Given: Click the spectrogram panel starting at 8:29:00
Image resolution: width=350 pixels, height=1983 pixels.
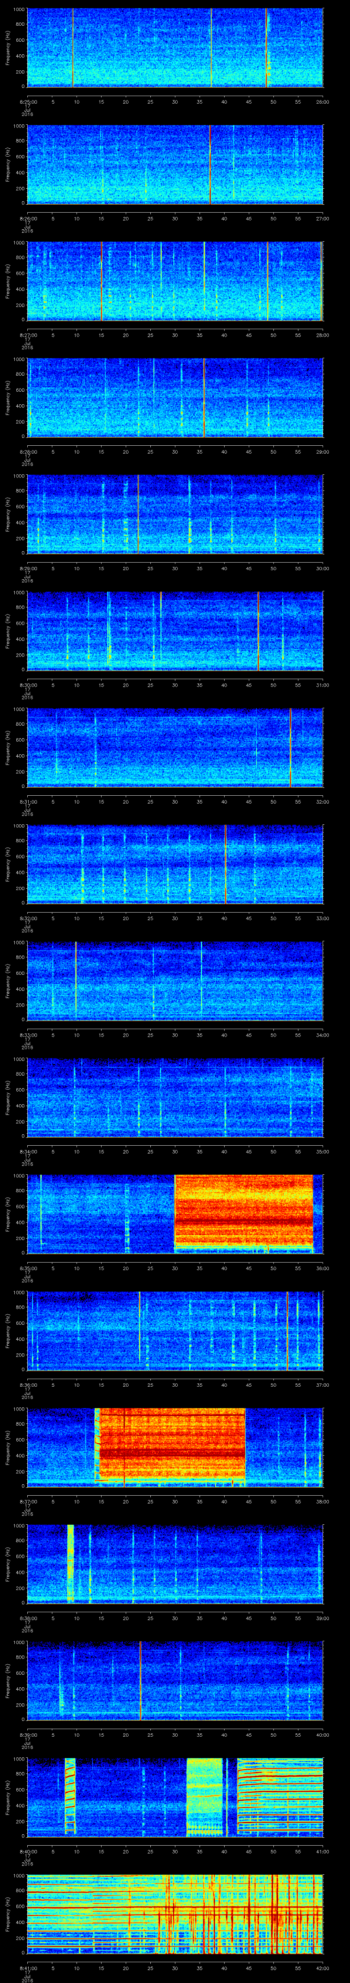Looking at the screenshot, I should pyautogui.click(x=175, y=514).
